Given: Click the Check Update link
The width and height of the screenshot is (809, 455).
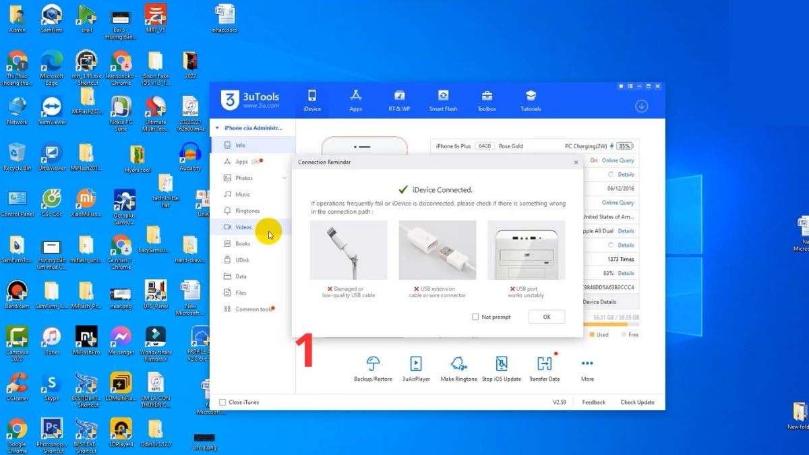Looking at the screenshot, I should pos(638,402).
